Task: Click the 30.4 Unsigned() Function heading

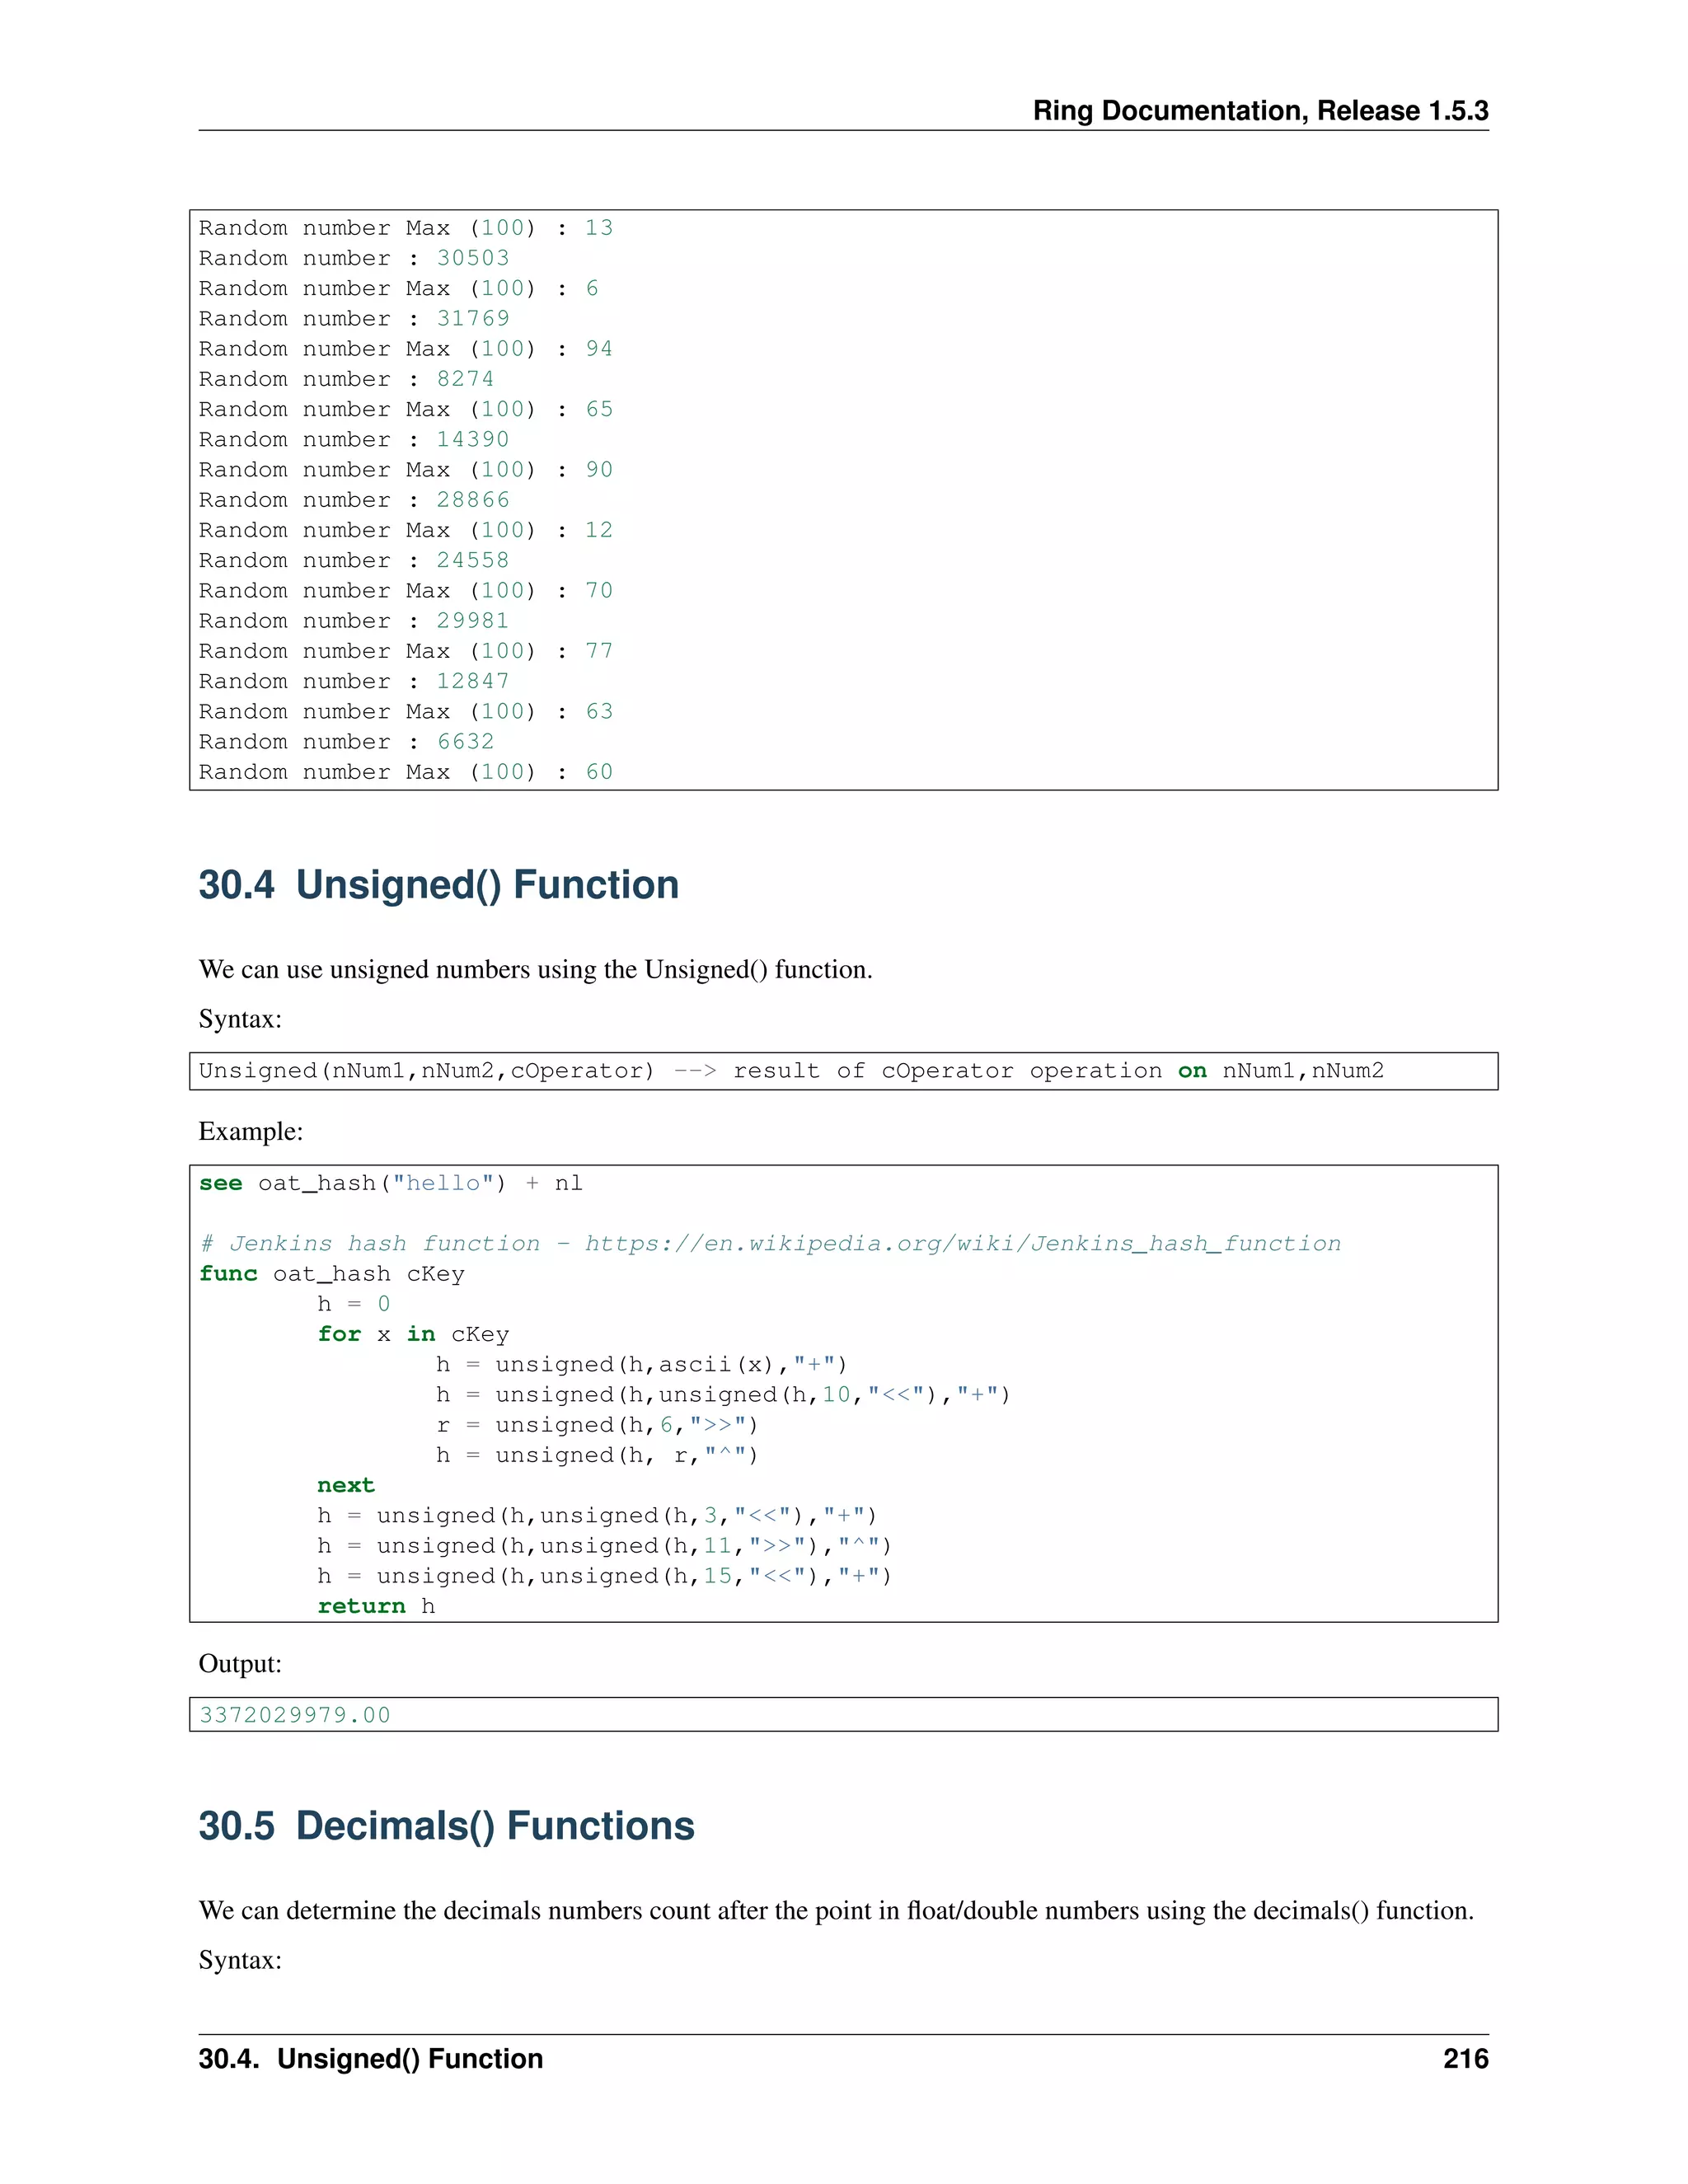Action: 438,885
